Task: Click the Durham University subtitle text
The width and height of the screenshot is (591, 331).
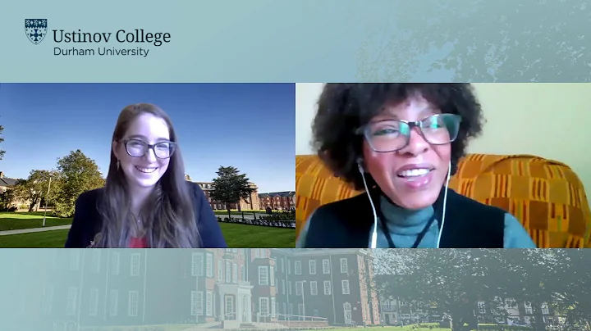Action: 101,52
